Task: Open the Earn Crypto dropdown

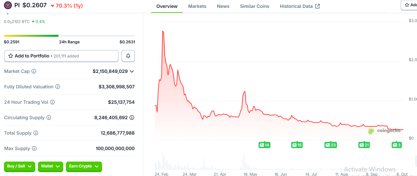Action: tap(84, 166)
